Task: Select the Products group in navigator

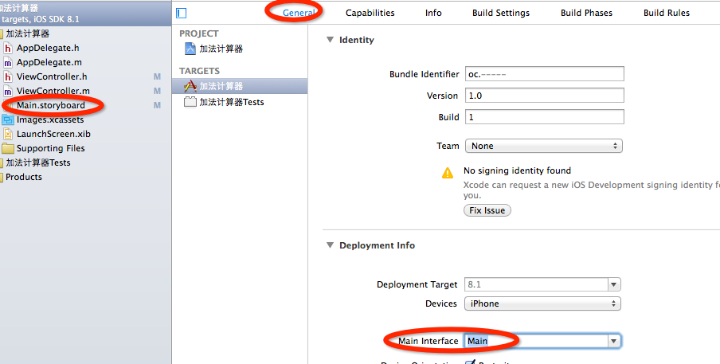Action: (x=23, y=177)
